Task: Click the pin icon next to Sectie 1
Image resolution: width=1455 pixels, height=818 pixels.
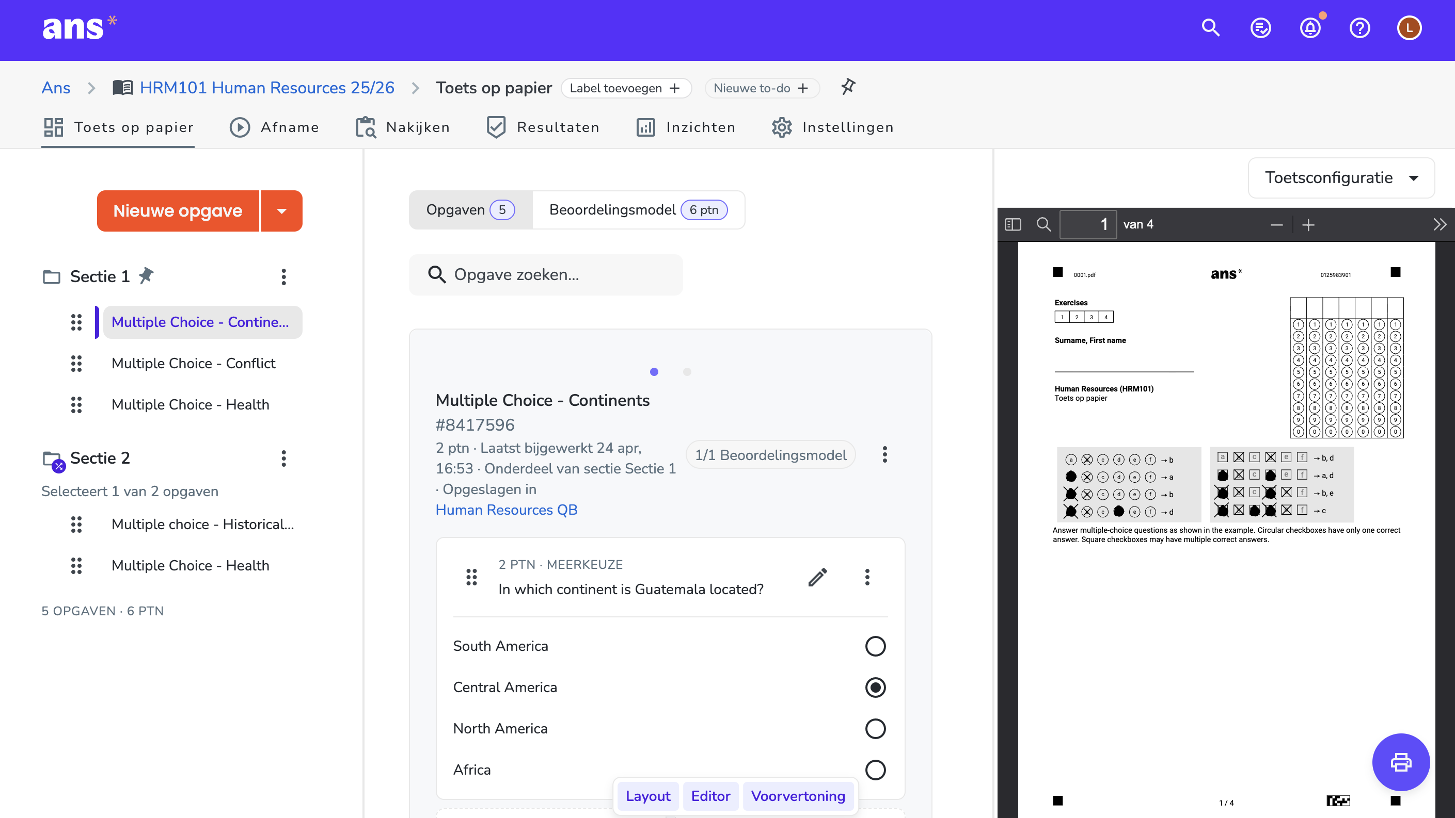Action: 146,275
